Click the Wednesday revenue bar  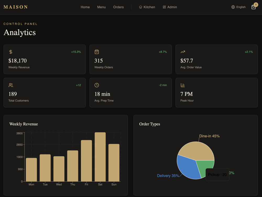pyautogui.click(x=59, y=169)
